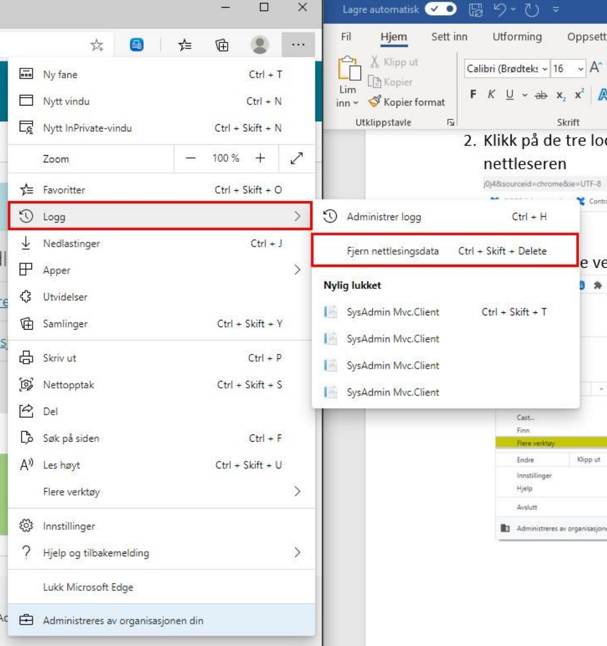Viewport: 607px width, 646px height.
Task: Open Utvidelser menu entry
Action: pyautogui.click(x=161, y=297)
